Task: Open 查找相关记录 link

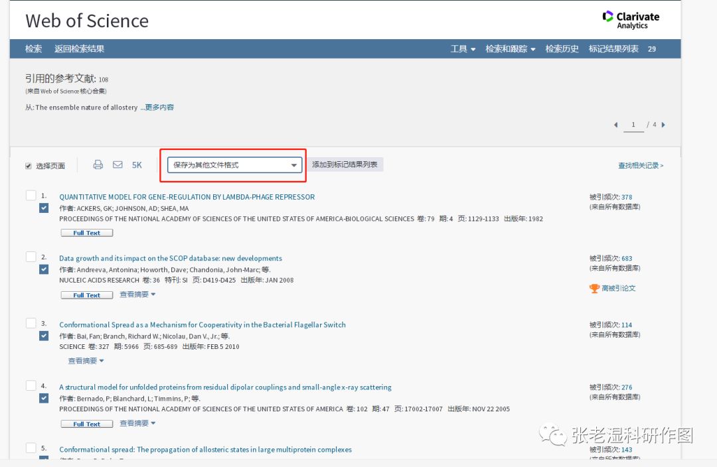Action: [641, 165]
